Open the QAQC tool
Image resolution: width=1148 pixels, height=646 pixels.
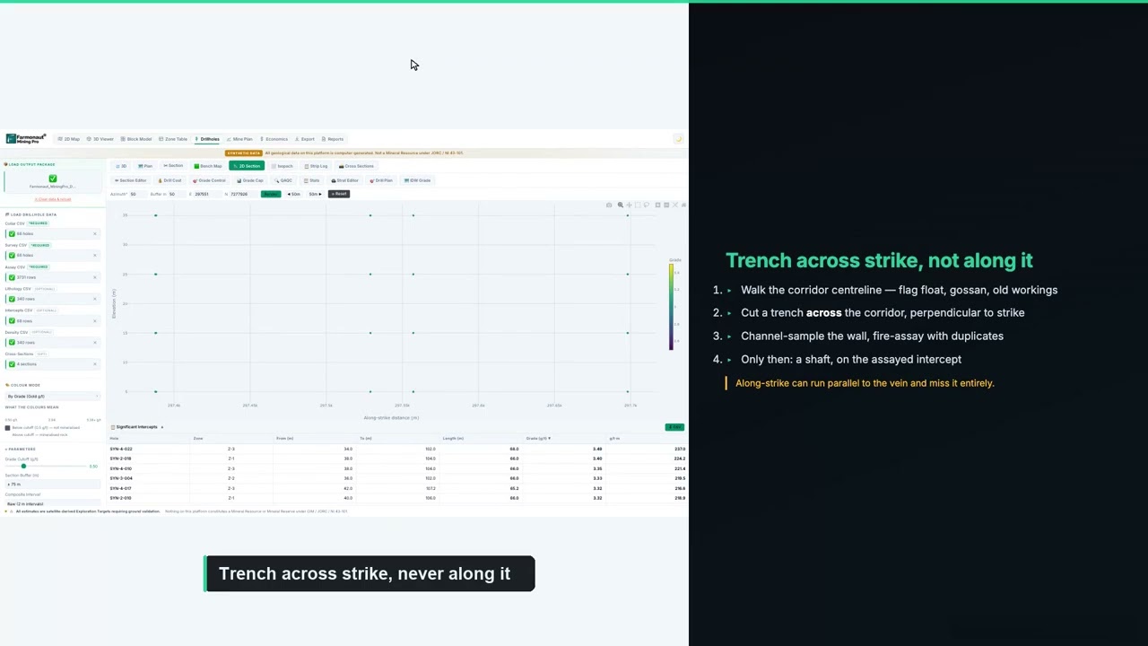283,180
